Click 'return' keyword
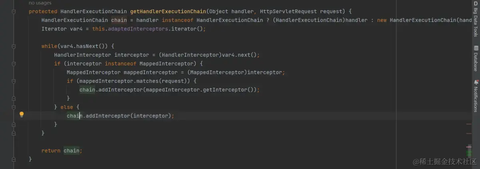480x169 pixels. (x=51, y=151)
